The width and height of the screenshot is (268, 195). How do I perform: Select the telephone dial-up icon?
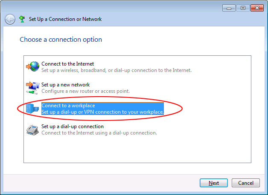(x=32, y=130)
